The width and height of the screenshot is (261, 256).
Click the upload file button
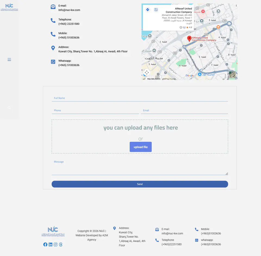click(x=141, y=147)
